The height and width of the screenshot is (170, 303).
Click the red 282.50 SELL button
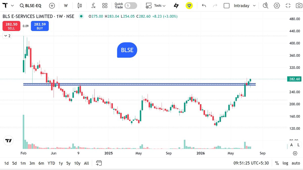(11, 26)
